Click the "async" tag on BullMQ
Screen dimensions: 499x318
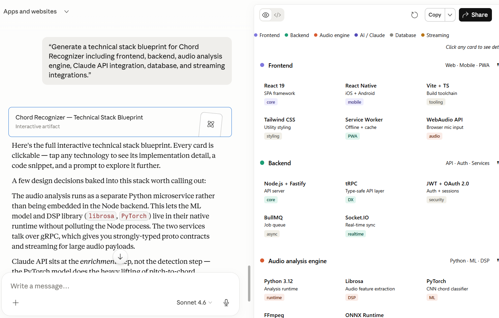click(x=272, y=234)
